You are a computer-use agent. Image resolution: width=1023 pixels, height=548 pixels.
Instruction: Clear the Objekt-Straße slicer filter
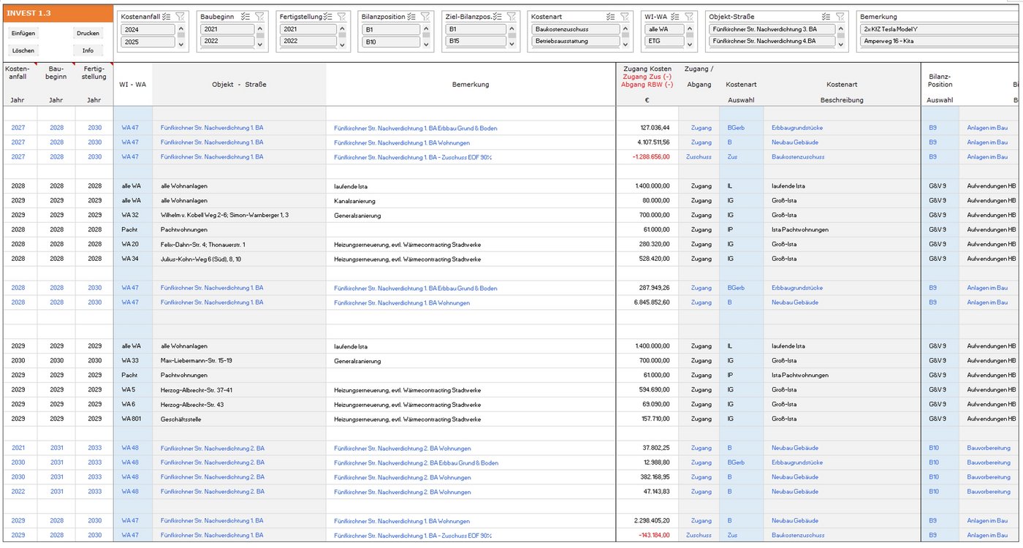point(840,16)
